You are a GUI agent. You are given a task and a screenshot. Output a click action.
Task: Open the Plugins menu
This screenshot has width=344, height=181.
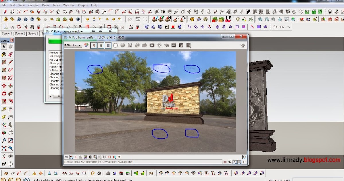[x=83, y=5]
